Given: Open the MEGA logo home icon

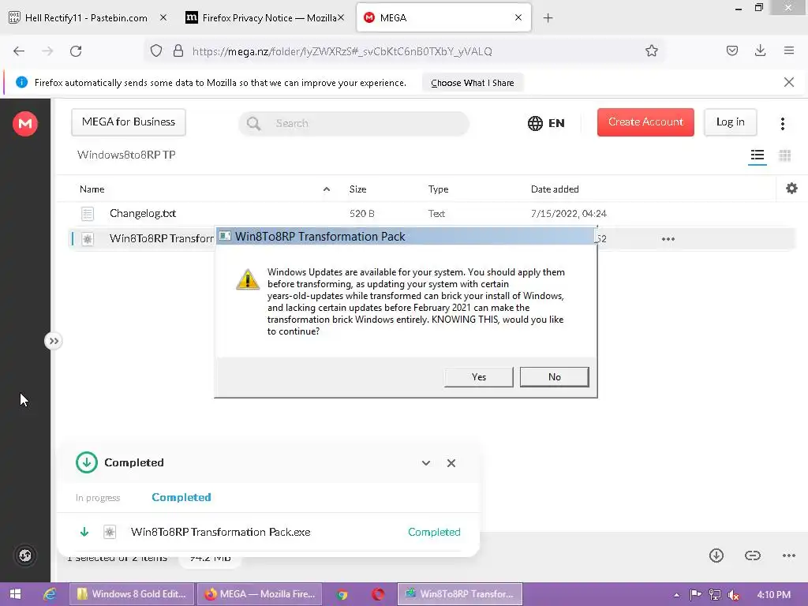Looking at the screenshot, I should [25, 124].
